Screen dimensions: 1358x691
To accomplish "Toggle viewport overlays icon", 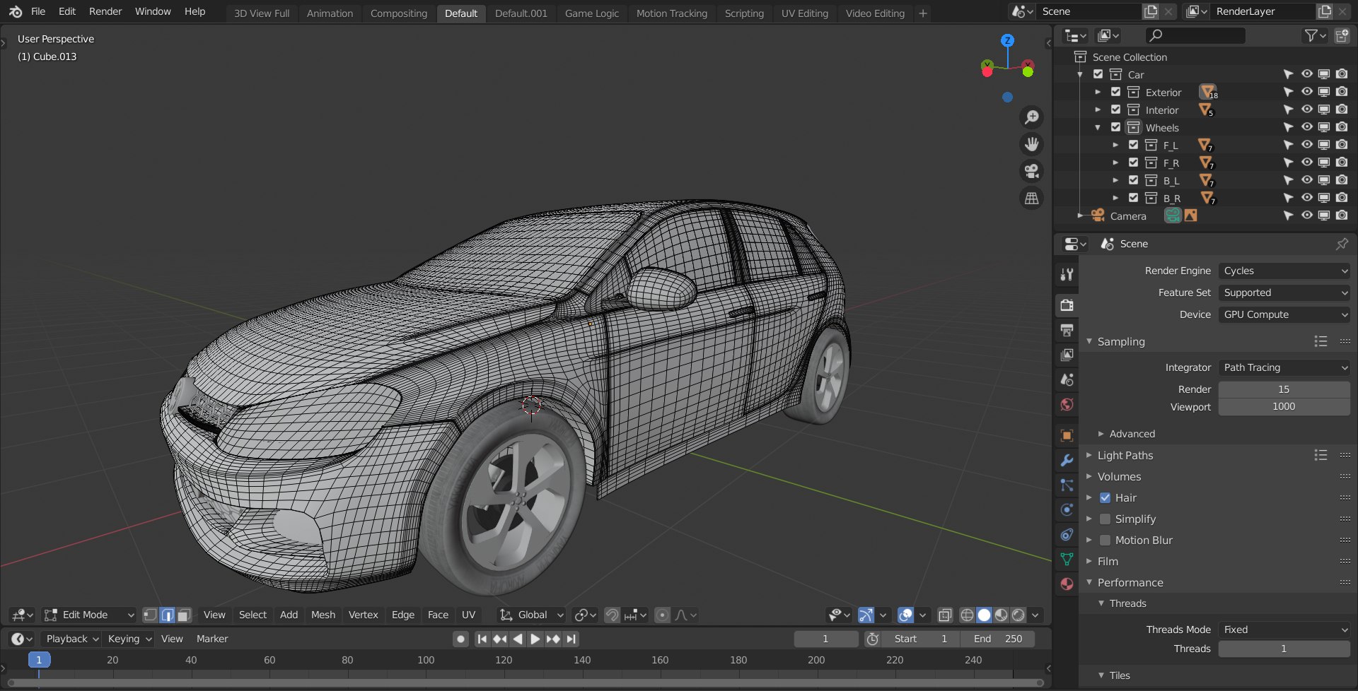I will 905,615.
